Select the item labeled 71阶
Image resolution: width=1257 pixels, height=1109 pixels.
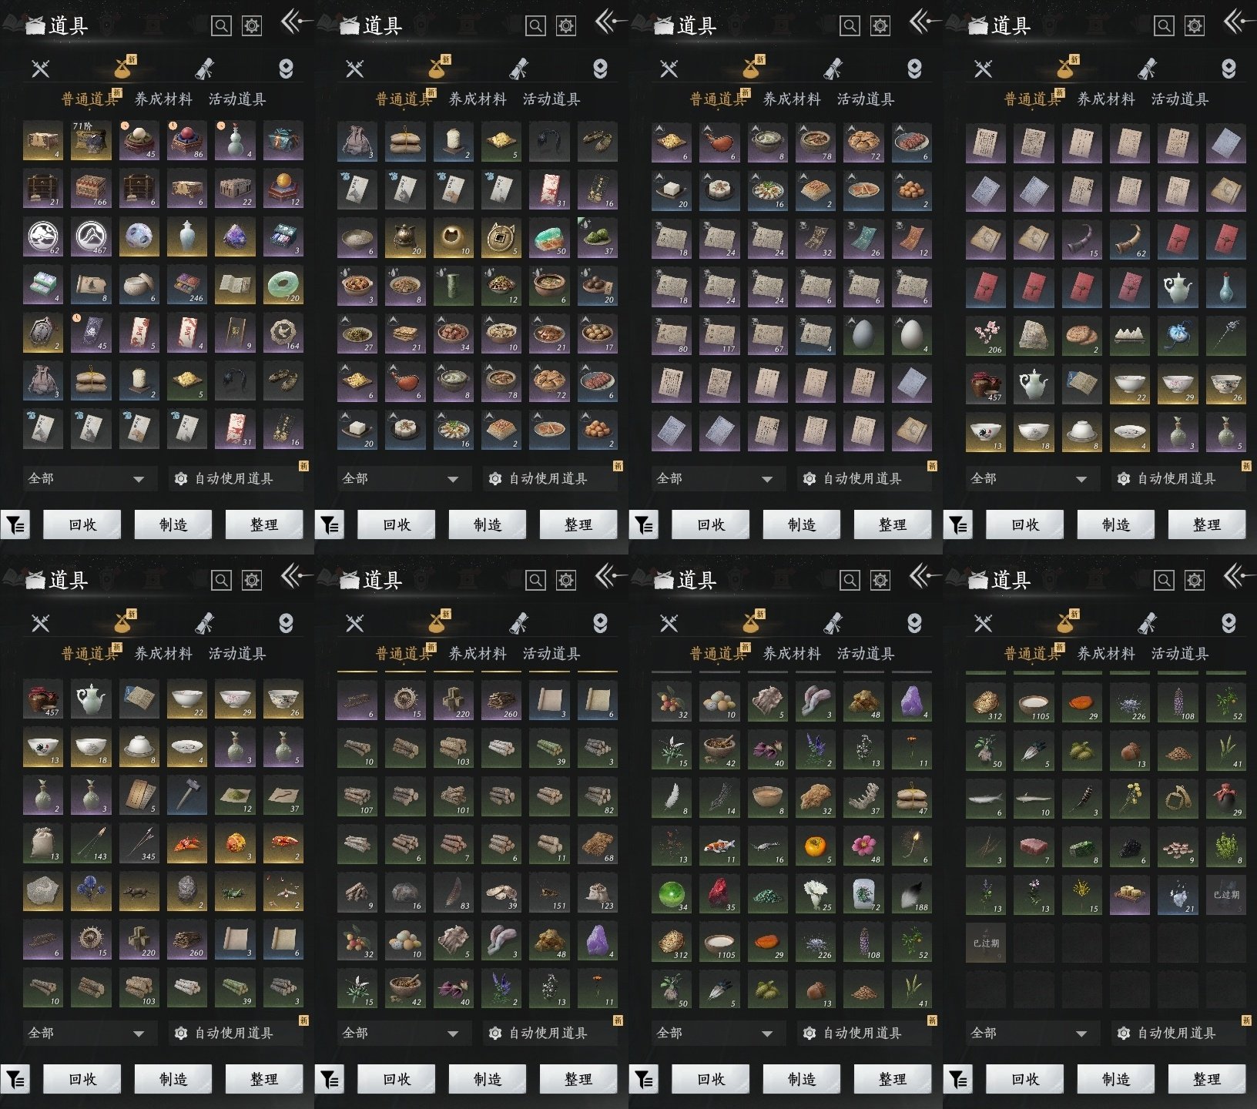[90, 140]
